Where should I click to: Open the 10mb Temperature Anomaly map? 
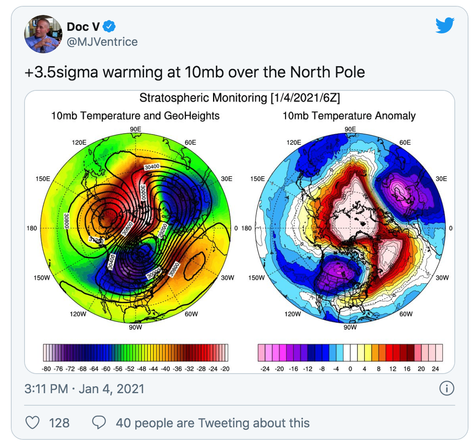pos(350,228)
